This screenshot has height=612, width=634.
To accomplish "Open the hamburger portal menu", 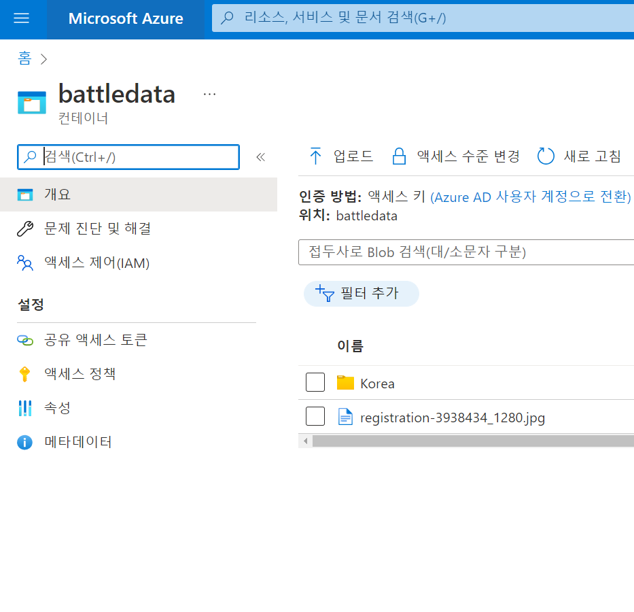I will (x=22, y=18).
